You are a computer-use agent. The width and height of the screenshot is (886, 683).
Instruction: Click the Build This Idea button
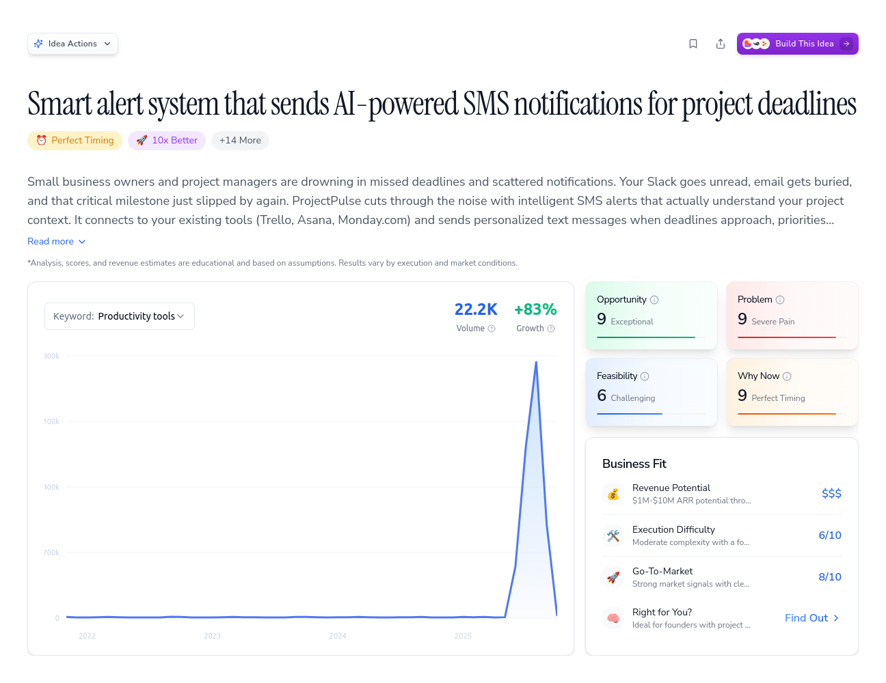pyautogui.click(x=797, y=43)
